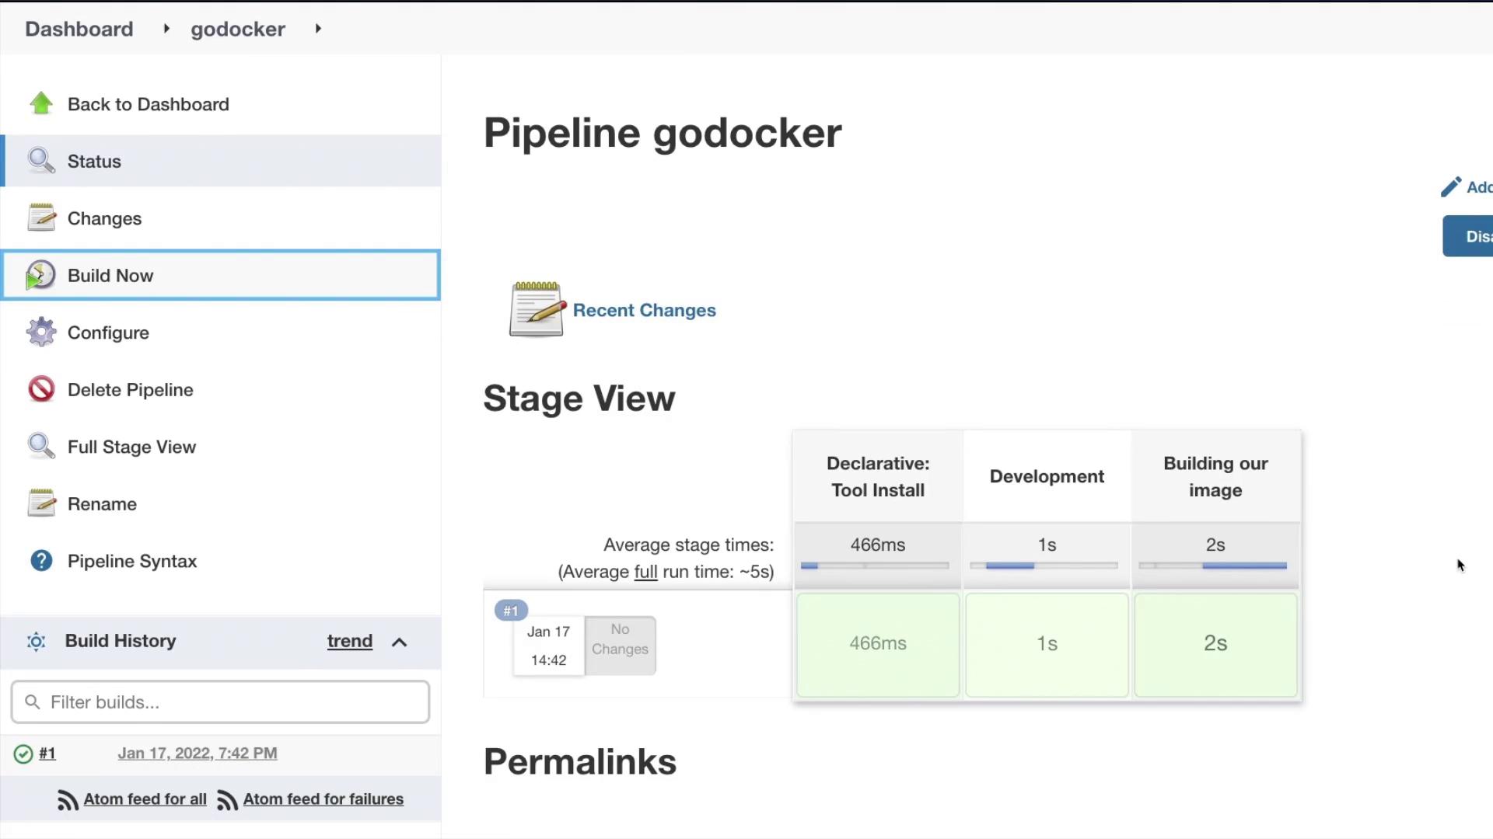The image size is (1493, 839).
Task: Open the Recent Changes link
Action: point(644,310)
